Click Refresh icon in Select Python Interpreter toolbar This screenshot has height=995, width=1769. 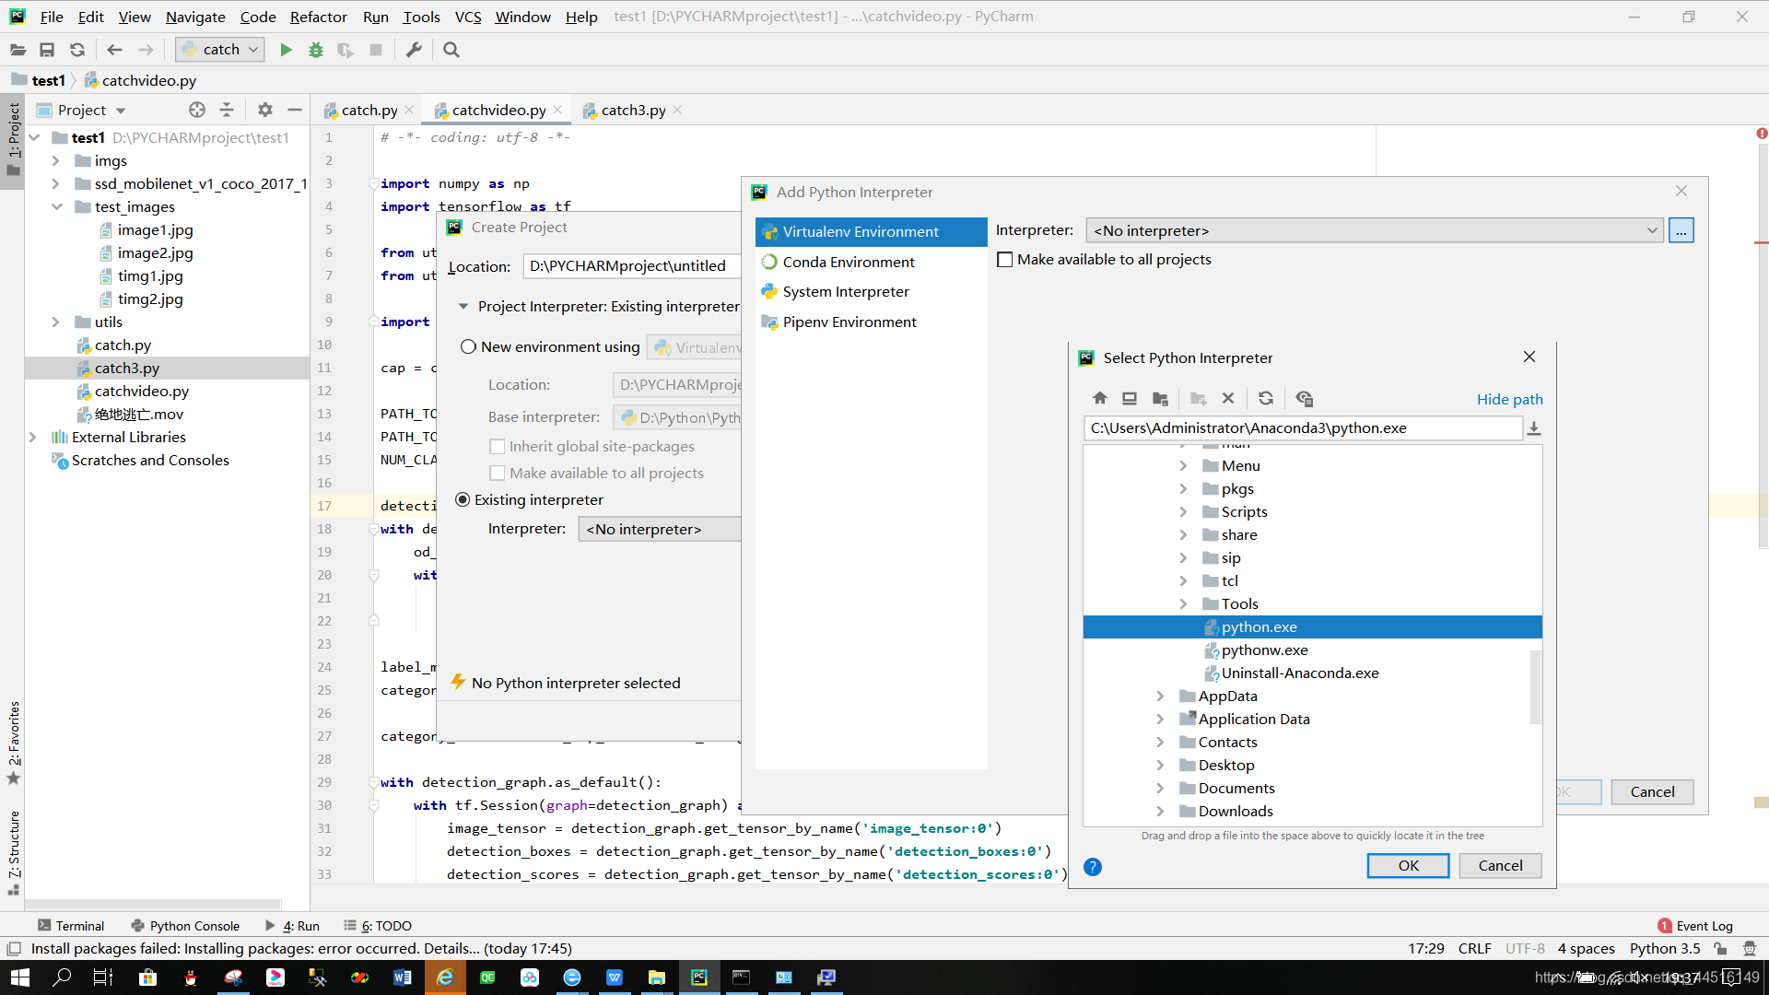(1266, 398)
